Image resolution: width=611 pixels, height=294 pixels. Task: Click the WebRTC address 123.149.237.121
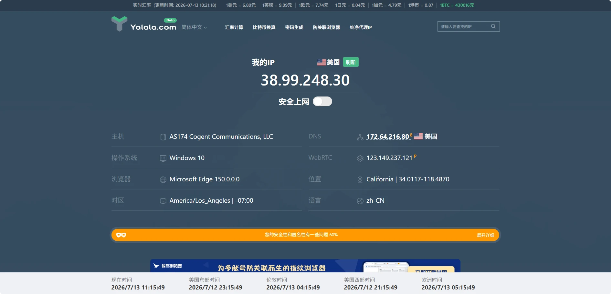389,158
